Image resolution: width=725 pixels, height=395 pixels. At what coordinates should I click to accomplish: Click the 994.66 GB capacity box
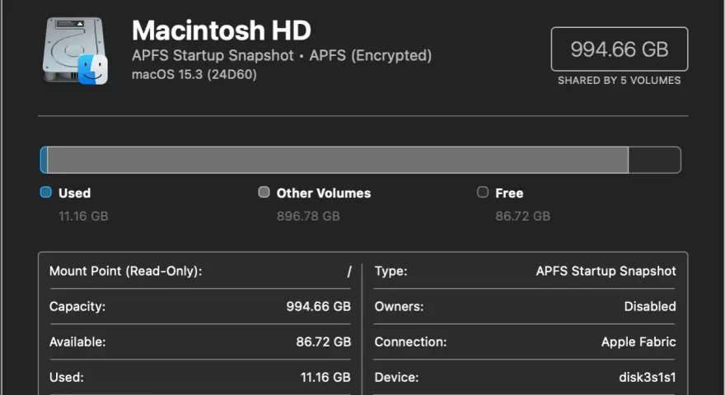coord(619,49)
